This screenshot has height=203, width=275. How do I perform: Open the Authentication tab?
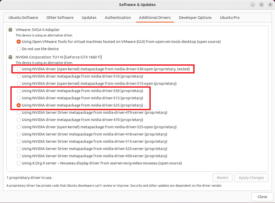click(118, 18)
